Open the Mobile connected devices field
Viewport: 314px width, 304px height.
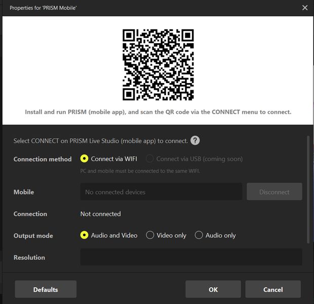coord(161,192)
